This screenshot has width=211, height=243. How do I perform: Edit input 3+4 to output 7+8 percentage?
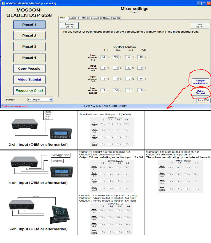point(140,68)
